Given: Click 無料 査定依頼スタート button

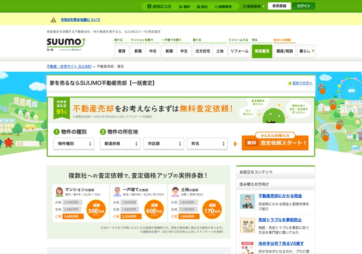Looking at the screenshot, I should point(275,143).
